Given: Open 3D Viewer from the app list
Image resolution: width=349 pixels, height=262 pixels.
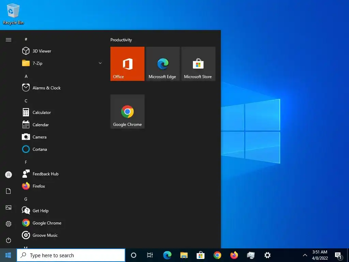Looking at the screenshot, I should pyautogui.click(x=62, y=51).
